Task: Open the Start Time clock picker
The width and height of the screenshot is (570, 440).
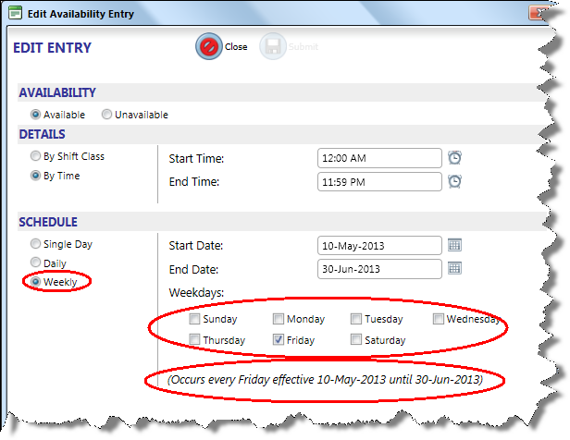Action: (x=454, y=158)
